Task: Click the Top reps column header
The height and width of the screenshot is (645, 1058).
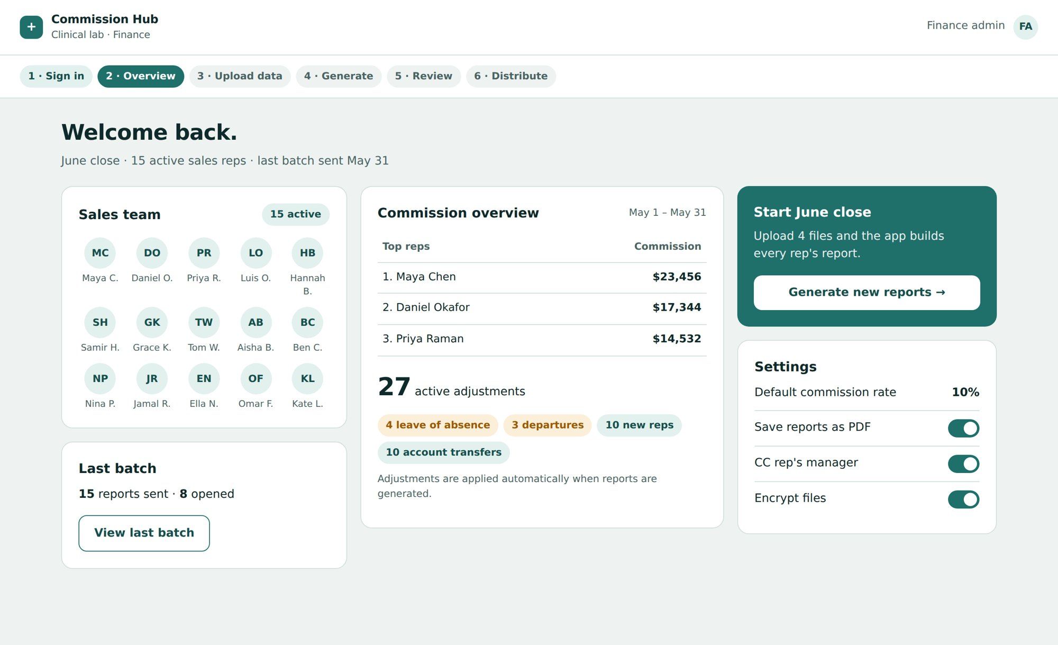Action: click(406, 247)
